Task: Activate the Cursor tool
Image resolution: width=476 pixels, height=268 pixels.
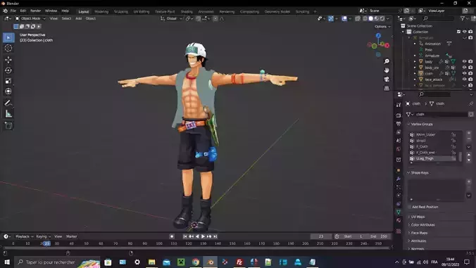Action: coord(8,49)
